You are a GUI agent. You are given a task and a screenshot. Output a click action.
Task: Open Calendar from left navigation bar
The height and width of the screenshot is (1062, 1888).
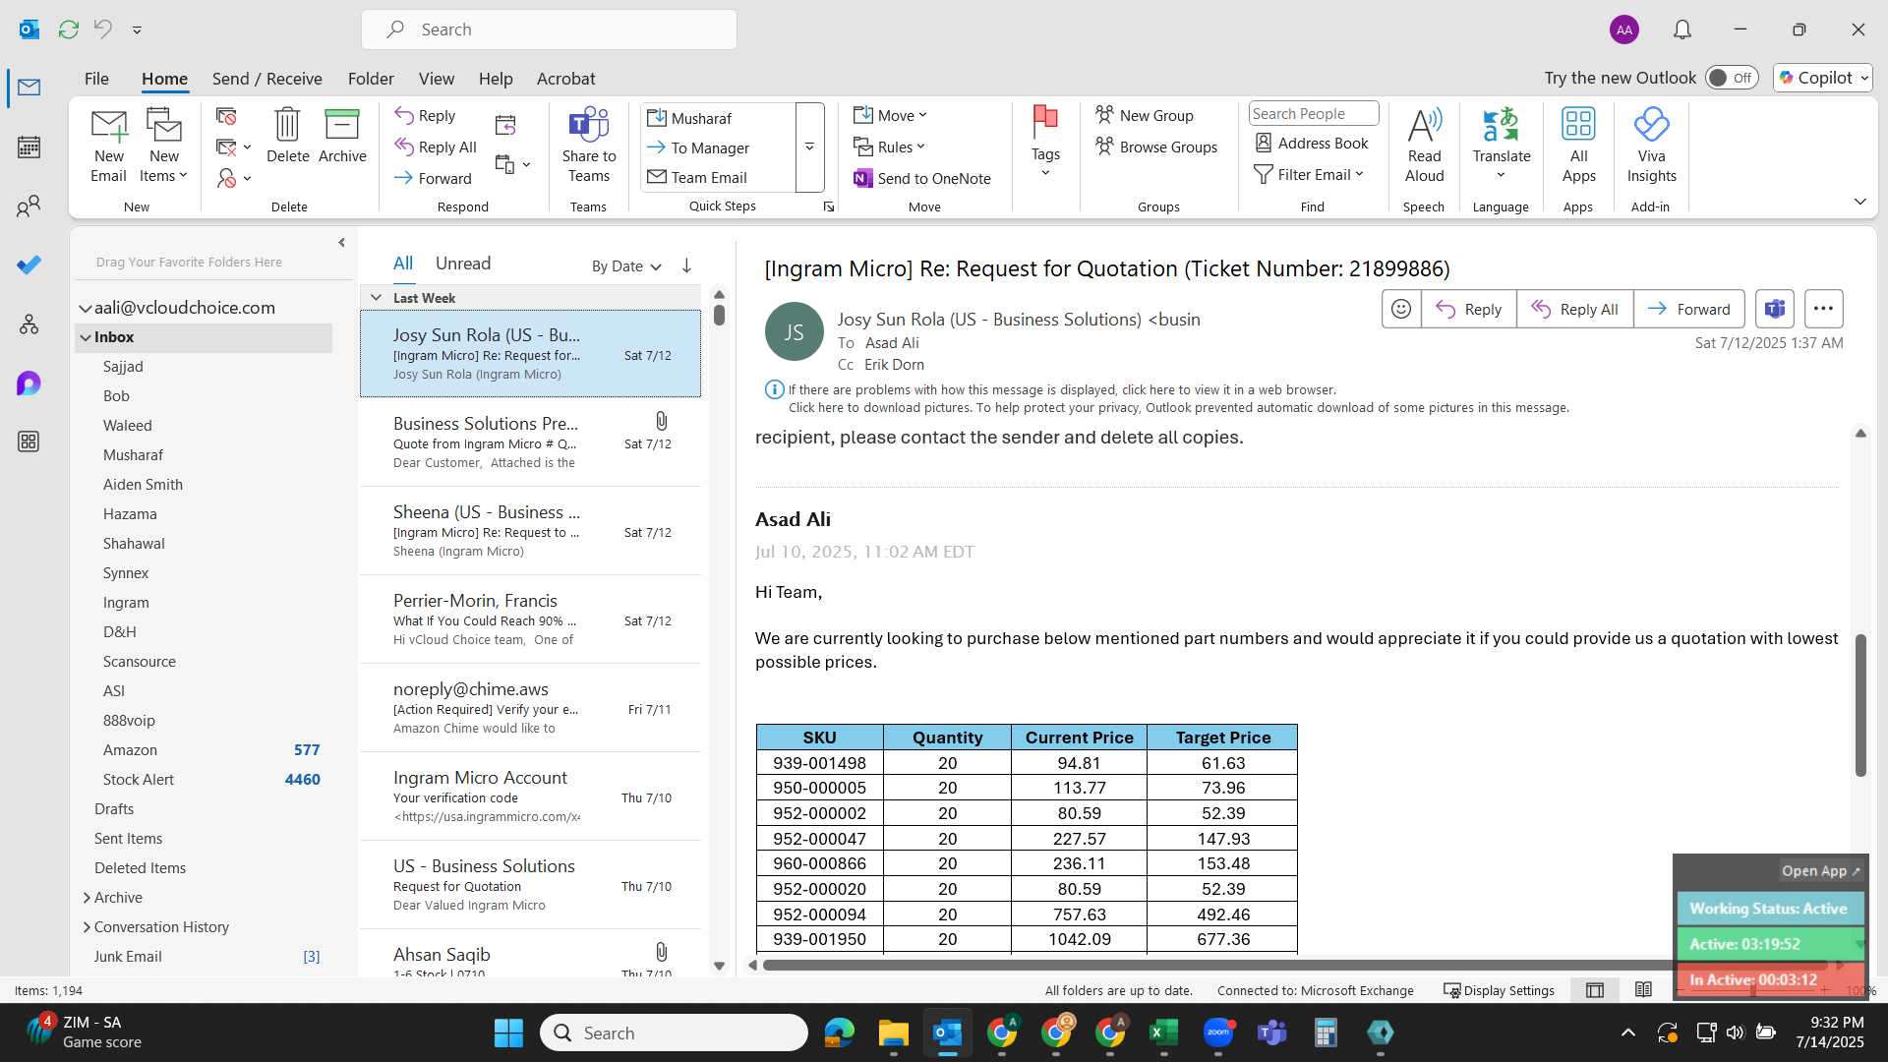point(29,147)
